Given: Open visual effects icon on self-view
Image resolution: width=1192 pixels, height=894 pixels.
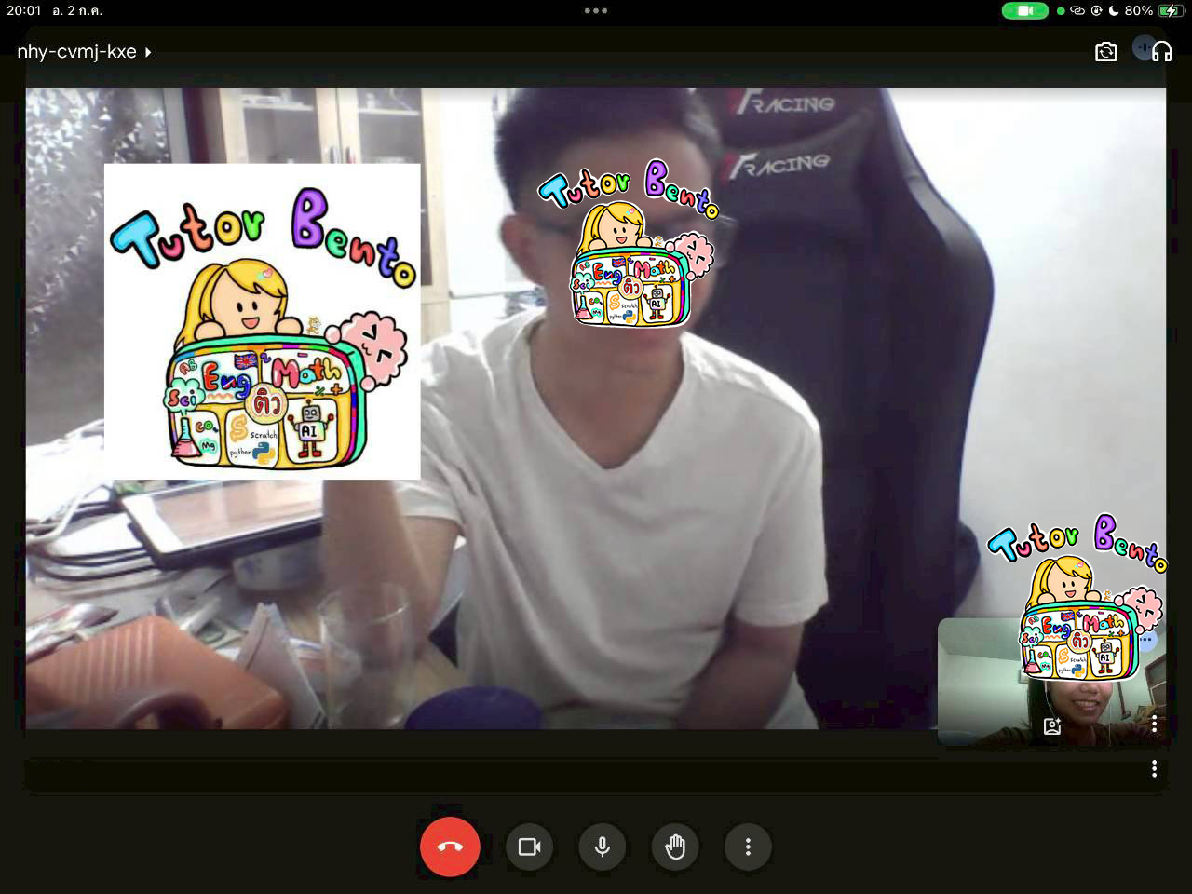Looking at the screenshot, I should (x=1052, y=726).
